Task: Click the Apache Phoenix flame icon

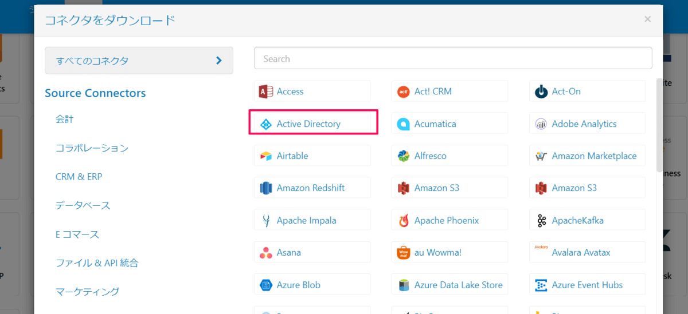Action: [x=404, y=221]
